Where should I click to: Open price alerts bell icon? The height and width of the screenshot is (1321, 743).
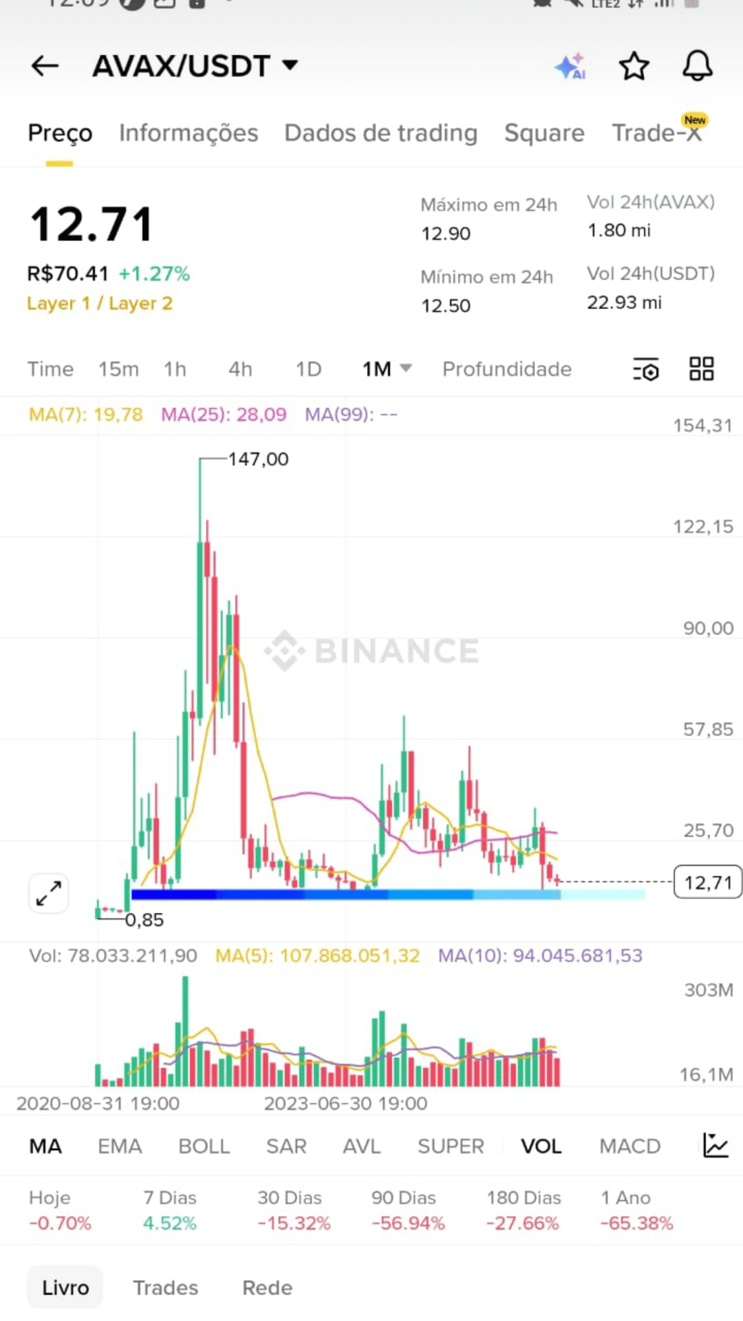pyautogui.click(x=697, y=66)
